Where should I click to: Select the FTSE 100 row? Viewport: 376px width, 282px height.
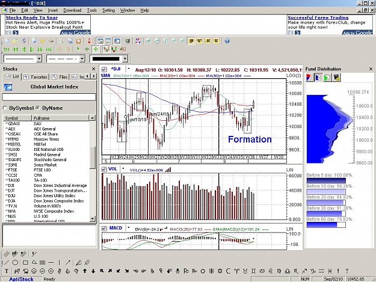coord(46,170)
